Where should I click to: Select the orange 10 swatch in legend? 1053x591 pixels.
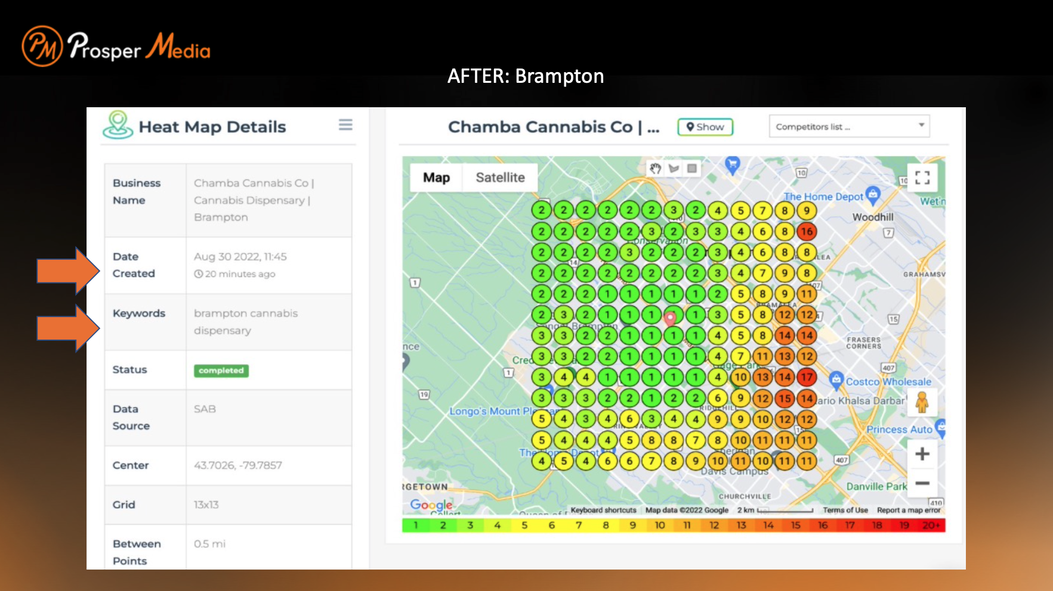pos(660,525)
